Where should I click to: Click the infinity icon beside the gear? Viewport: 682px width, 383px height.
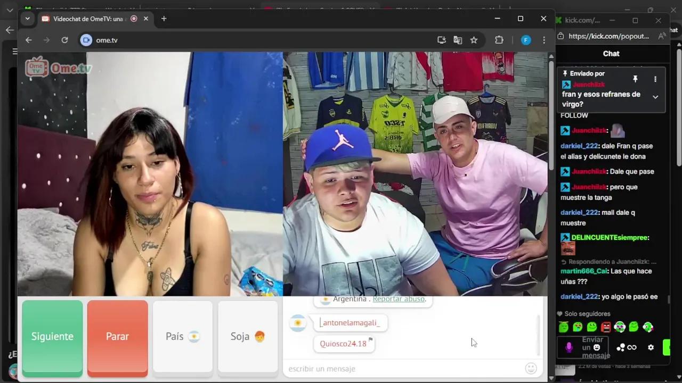click(x=632, y=347)
